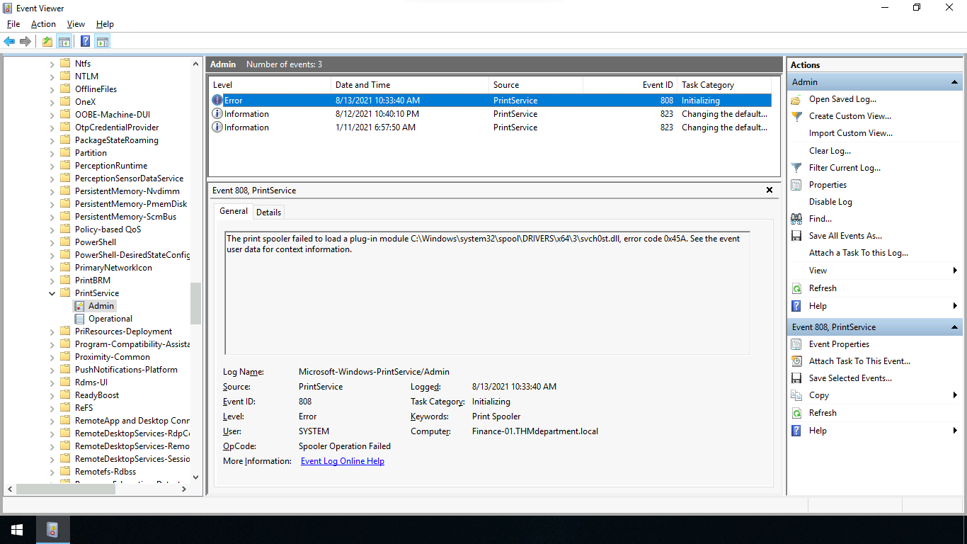Viewport: 967px width, 544px height.
Task: Click the Up one level toolbar icon
Action: coord(47,41)
